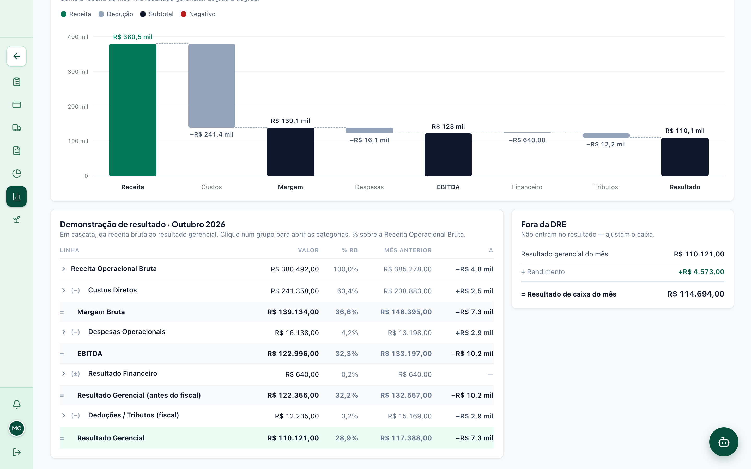Click the % RB column header
The height and width of the screenshot is (469, 751).
point(350,250)
